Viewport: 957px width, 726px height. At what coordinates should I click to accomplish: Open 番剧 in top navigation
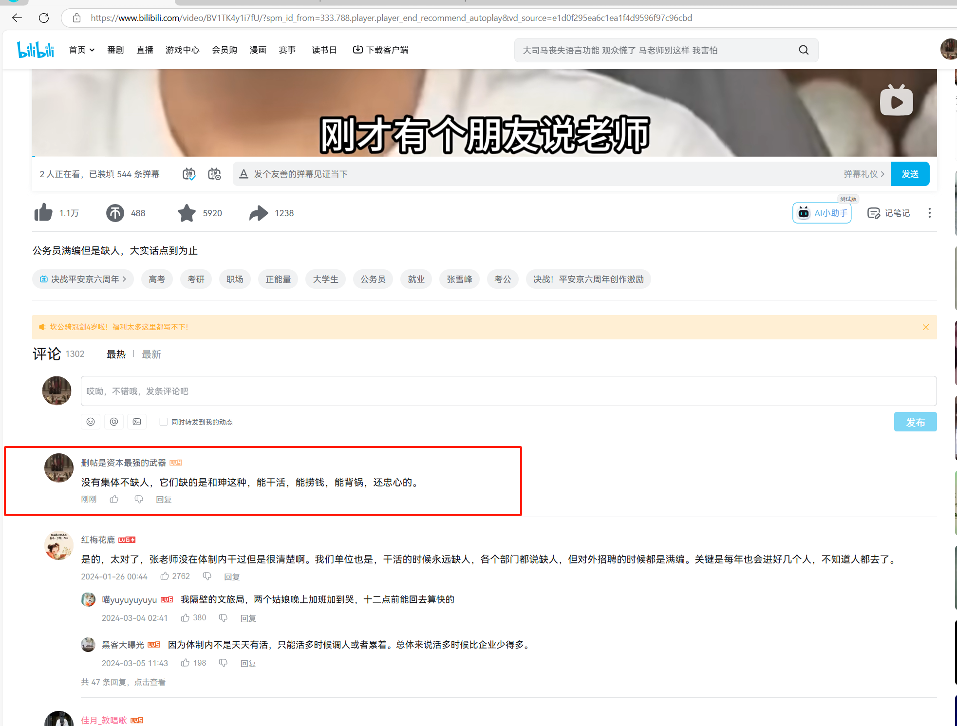coord(115,50)
